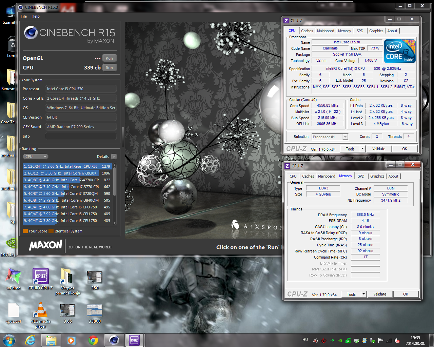Select ranking row 3 Intel Core i7-4770K
Viewport: 434px width, 347px height.
point(67,180)
